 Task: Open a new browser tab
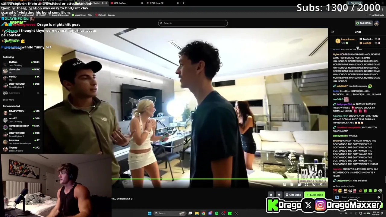pyautogui.click(x=183, y=3)
